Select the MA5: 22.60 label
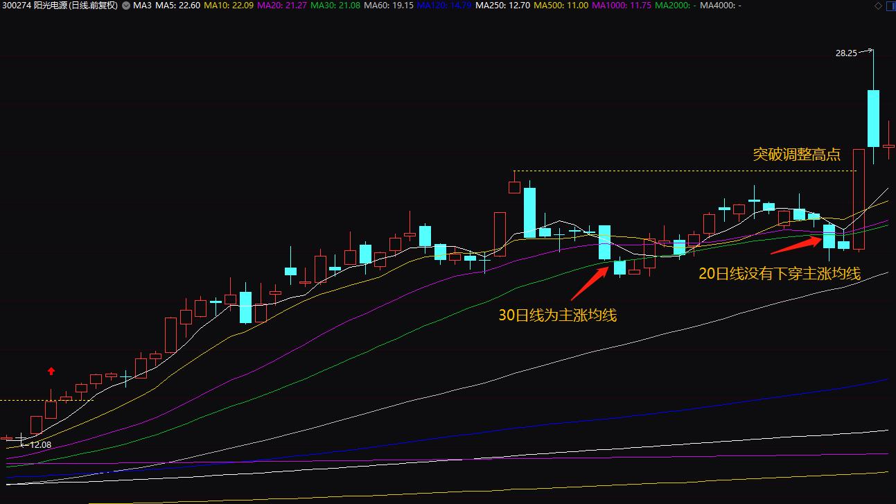The width and height of the screenshot is (896, 504). 178,6
